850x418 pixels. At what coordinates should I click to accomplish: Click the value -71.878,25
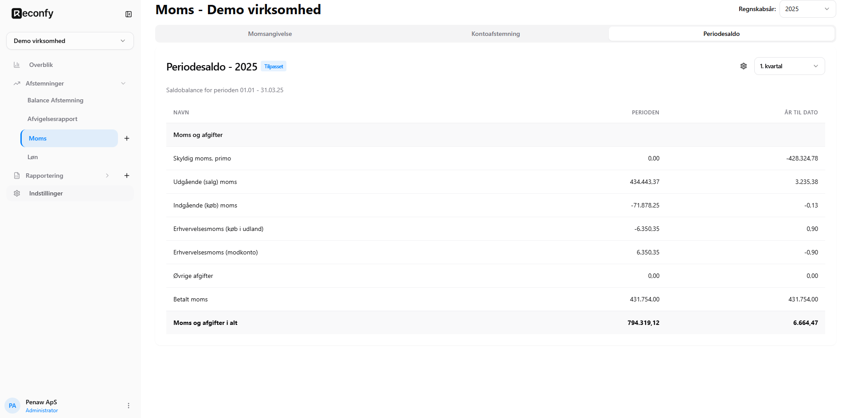pos(645,205)
